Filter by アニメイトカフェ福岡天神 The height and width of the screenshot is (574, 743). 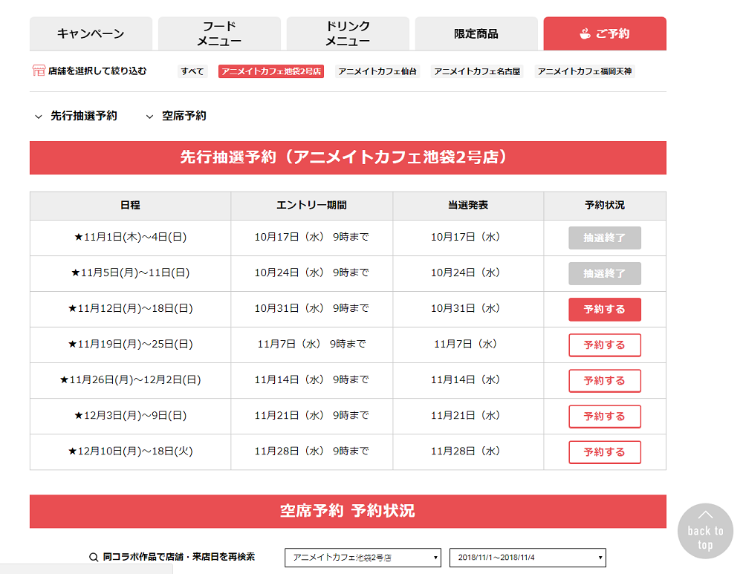click(585, 71)
